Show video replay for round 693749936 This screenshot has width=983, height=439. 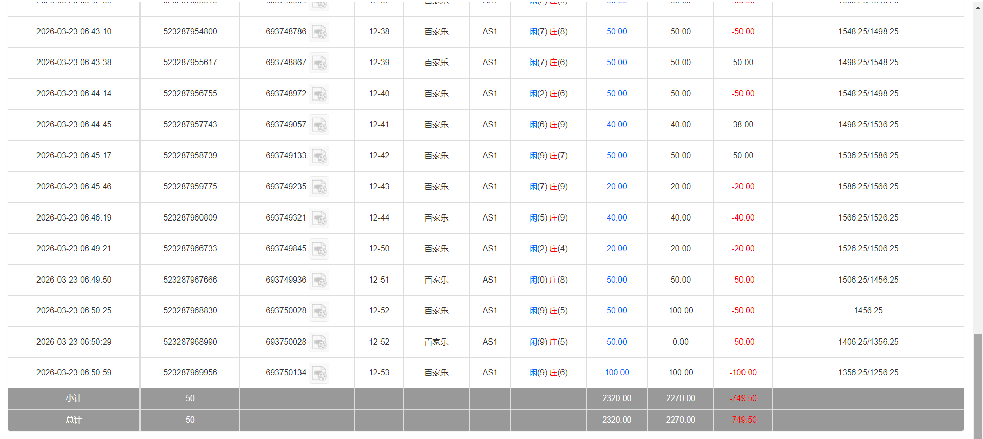[319, 281]
